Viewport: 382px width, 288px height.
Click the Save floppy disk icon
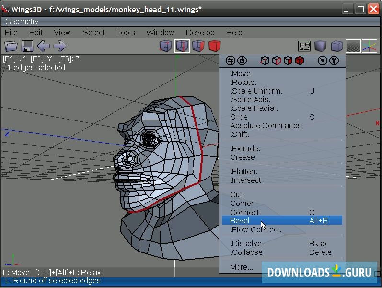[x=27, y=46]
